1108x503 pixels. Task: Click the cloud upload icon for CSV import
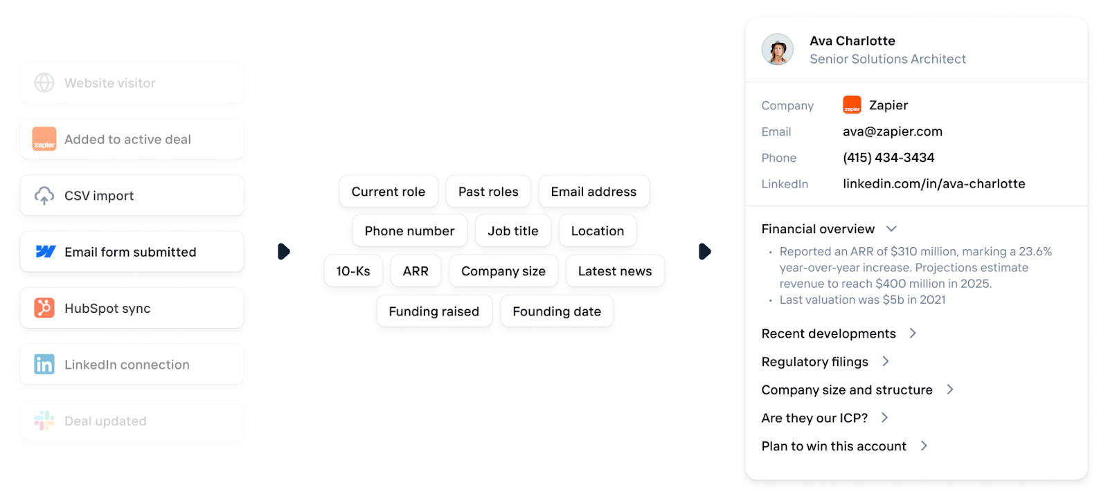coord(44,196)
